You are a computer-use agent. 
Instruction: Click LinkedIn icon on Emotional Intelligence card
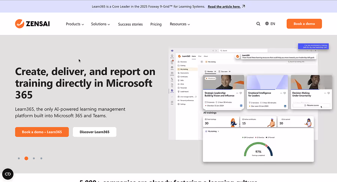[x=285, y=106]
